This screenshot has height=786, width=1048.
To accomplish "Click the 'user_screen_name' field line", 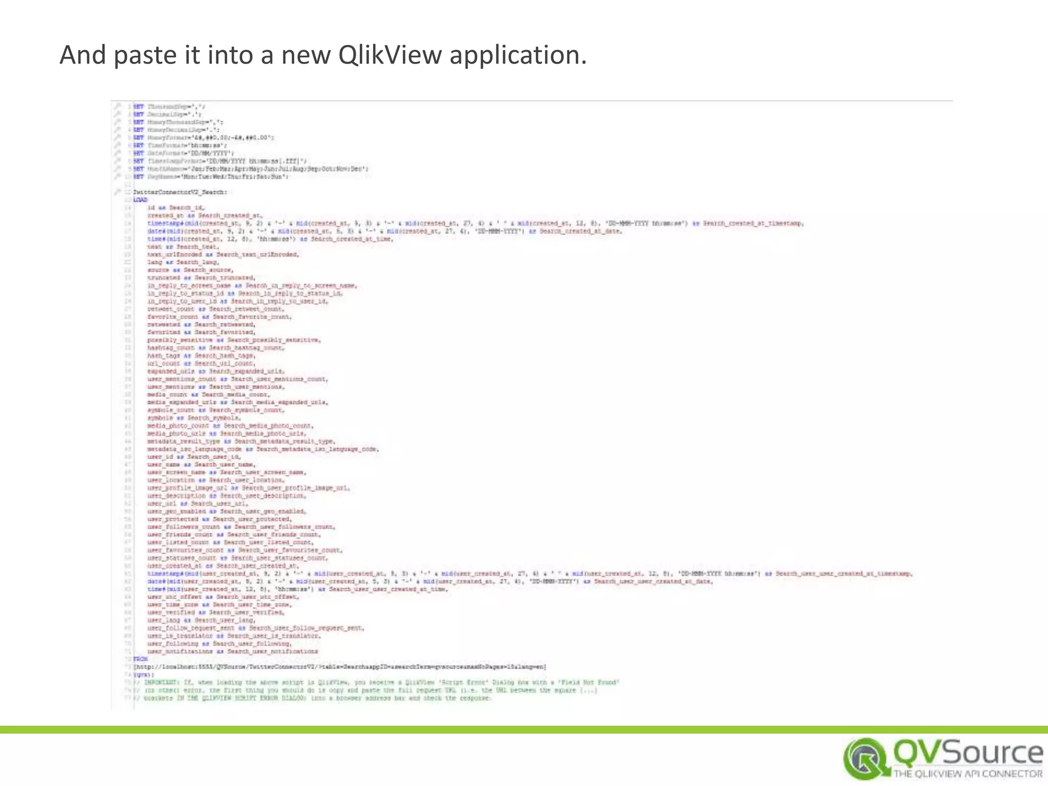I will click(227, 472).
